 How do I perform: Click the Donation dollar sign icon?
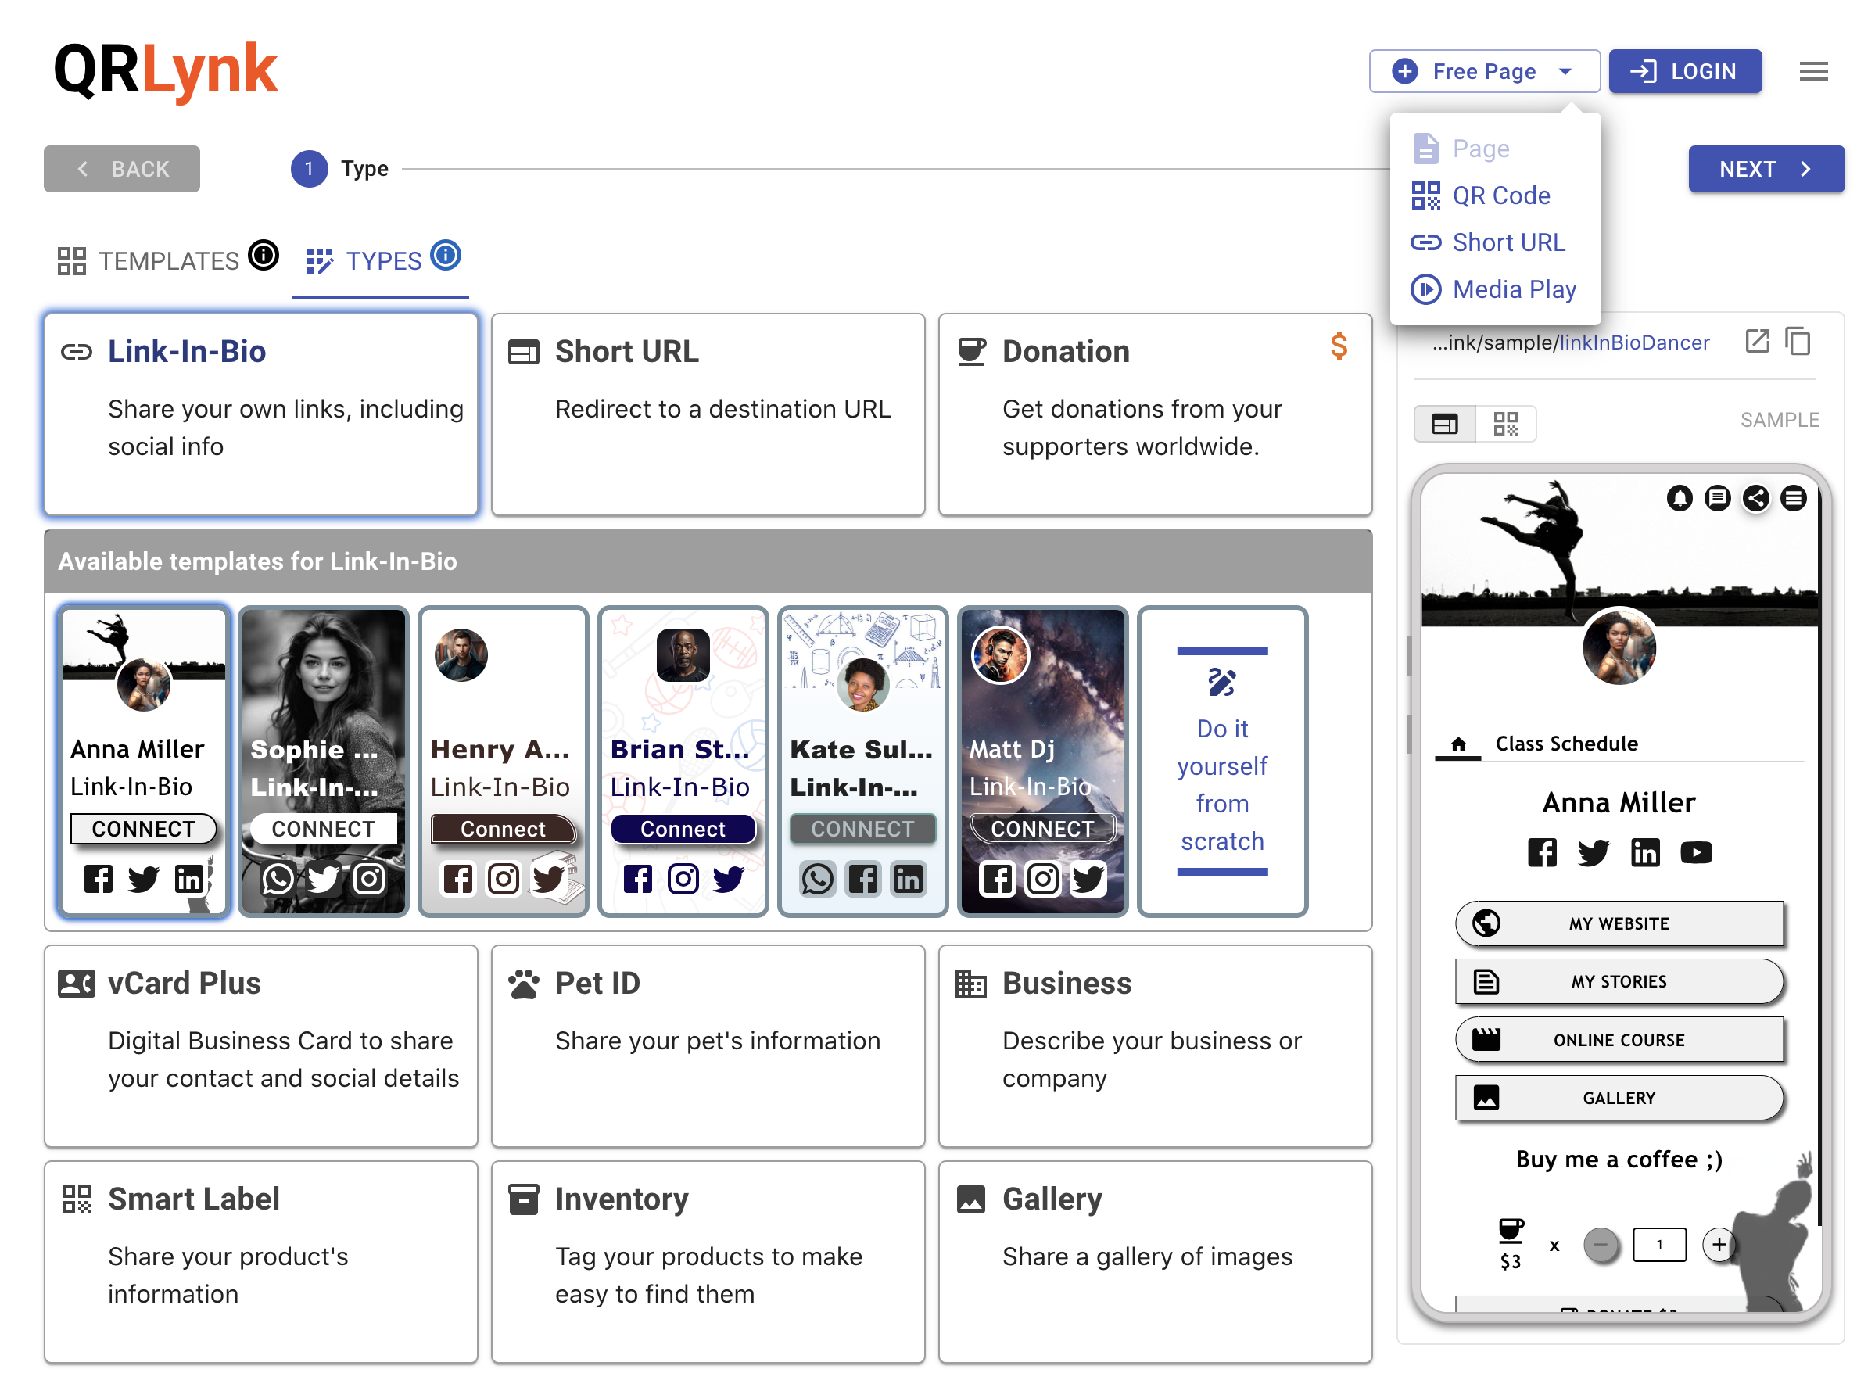click(1338, 345)
